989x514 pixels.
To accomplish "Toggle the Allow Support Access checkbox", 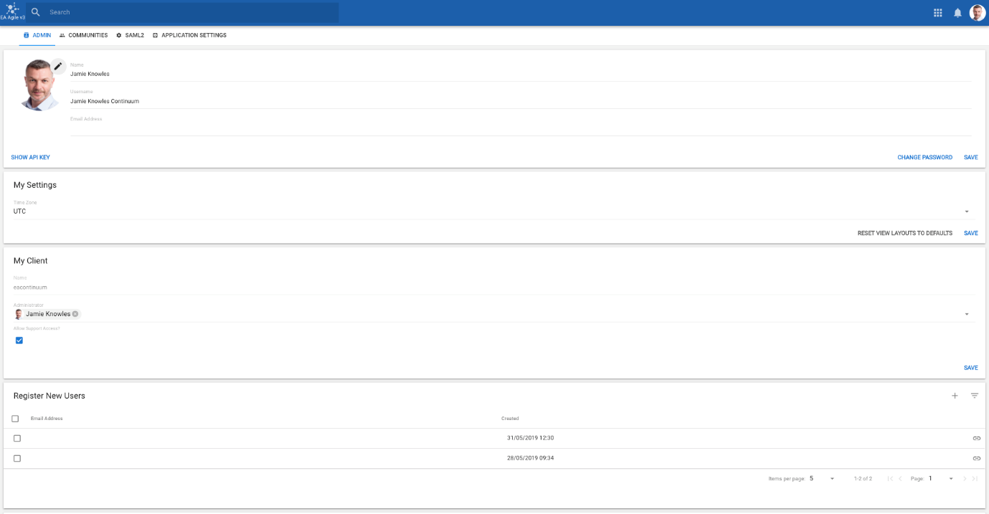I will (19, 341).
